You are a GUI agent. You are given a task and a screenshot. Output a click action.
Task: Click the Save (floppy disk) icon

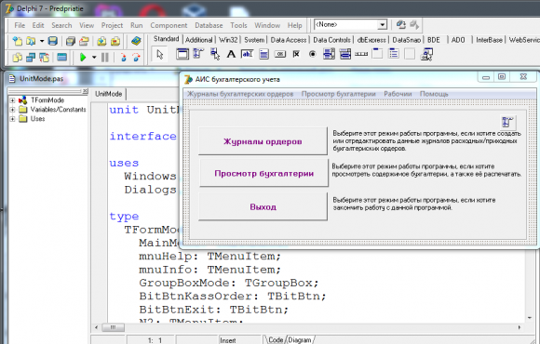pyautogui.click(x=53, y=41)
